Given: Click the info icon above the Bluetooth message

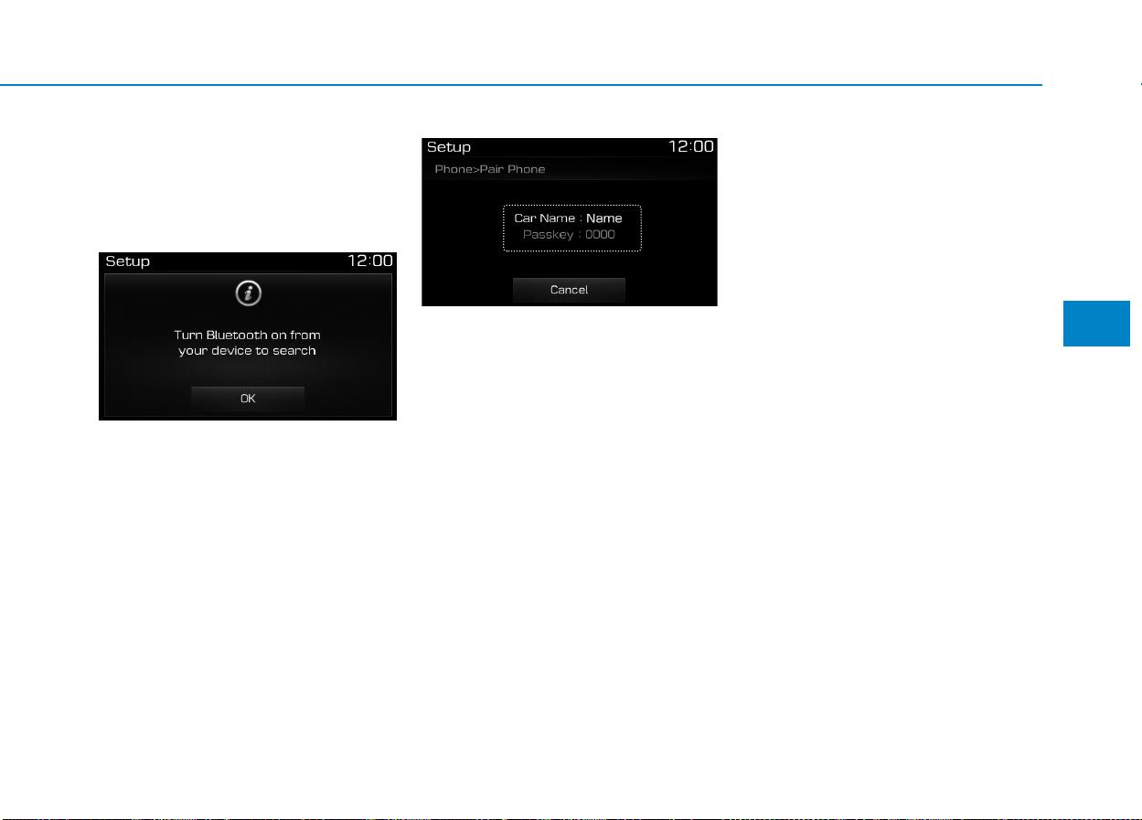Looking at the screenshot, I should click(x=248, y=293).
